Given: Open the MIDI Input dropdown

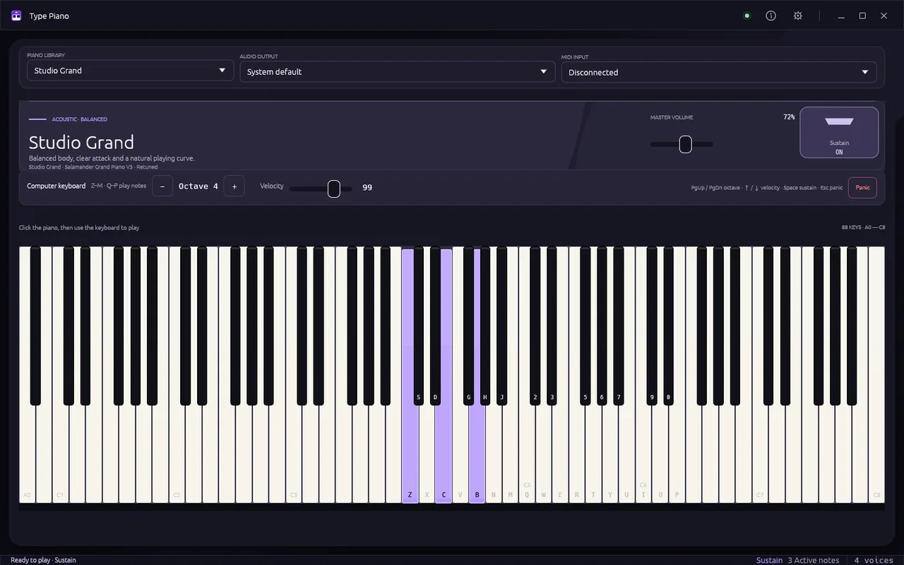Looking at the screenshot, I should (x=719, y=72).
